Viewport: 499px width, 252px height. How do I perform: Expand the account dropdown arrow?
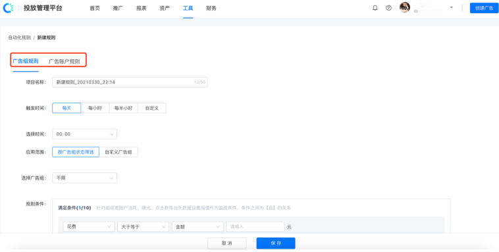(451, 7)
